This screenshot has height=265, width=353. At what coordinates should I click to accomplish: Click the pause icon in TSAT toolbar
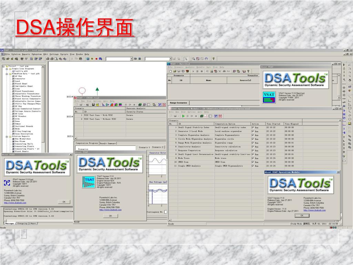pos(125,105)
